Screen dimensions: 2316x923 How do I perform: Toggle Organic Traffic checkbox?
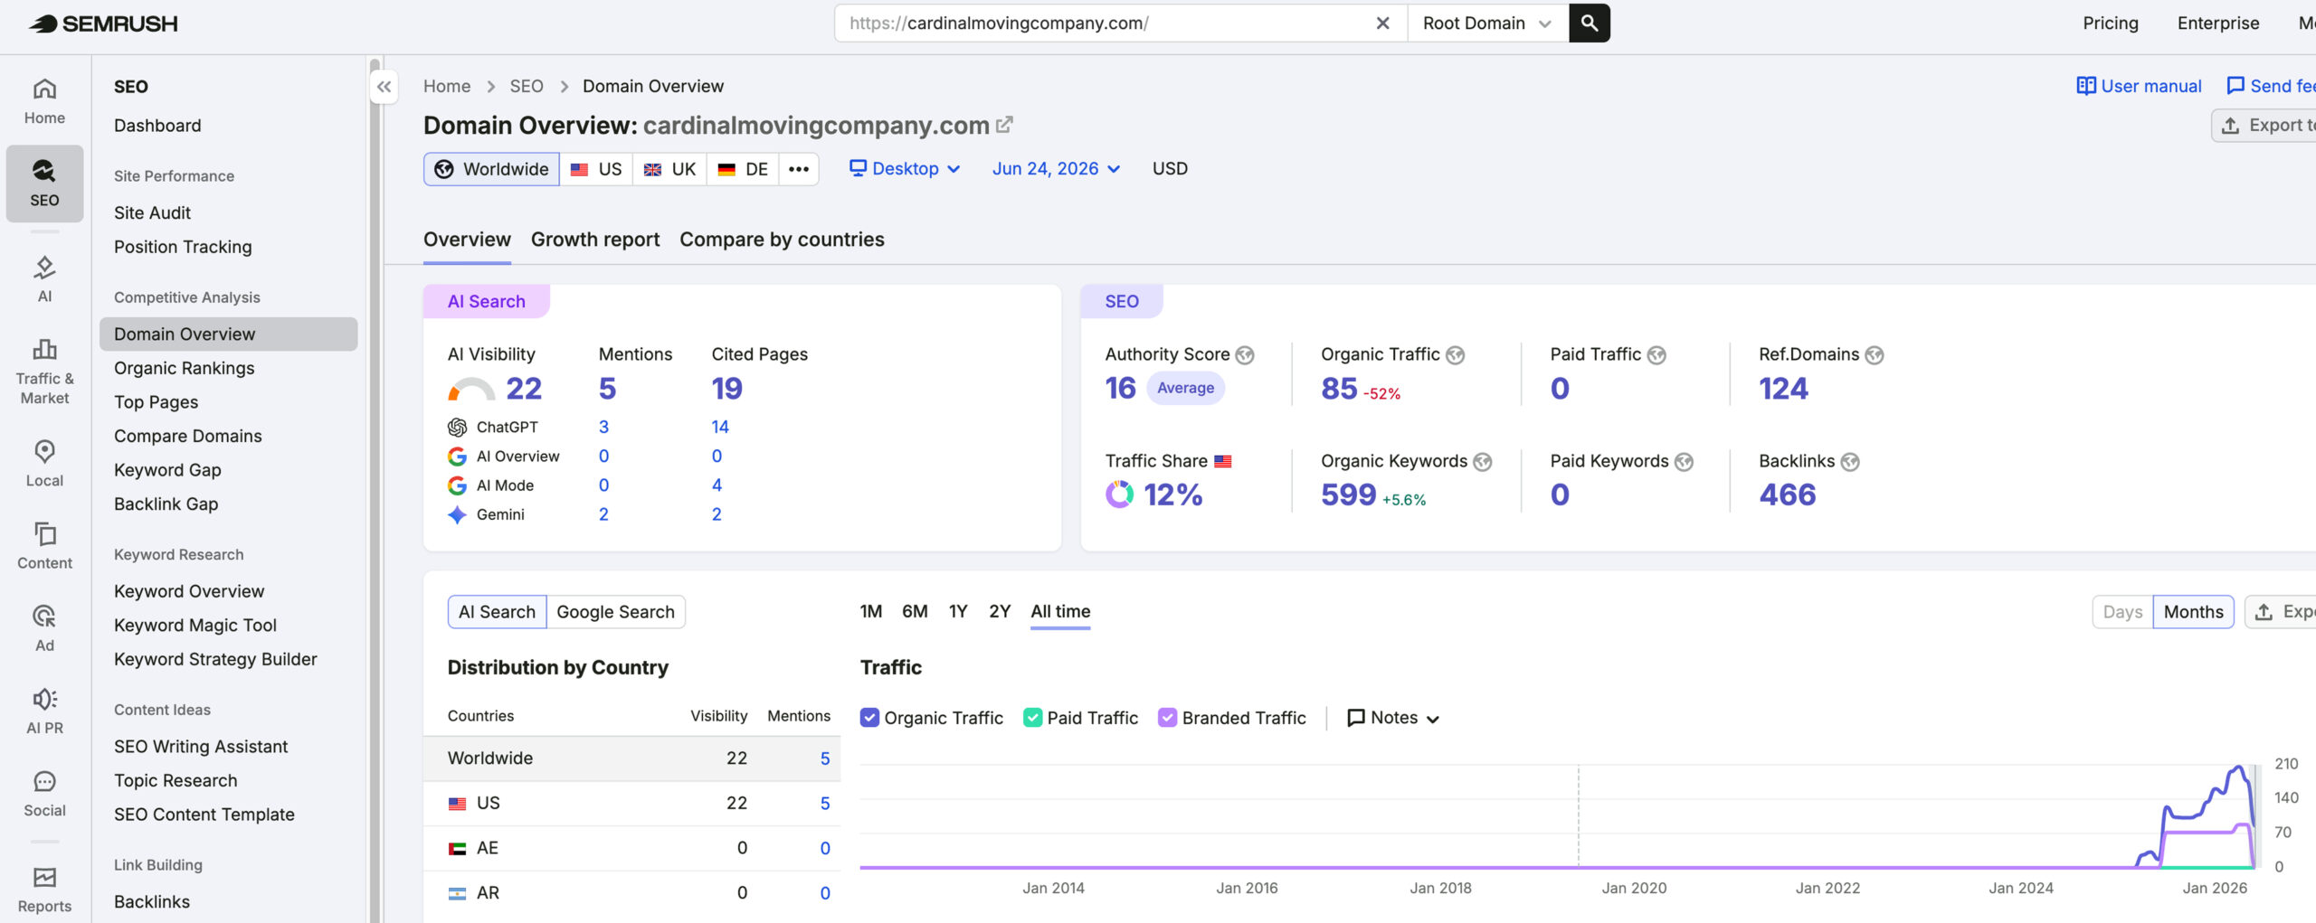pos(869,718)
